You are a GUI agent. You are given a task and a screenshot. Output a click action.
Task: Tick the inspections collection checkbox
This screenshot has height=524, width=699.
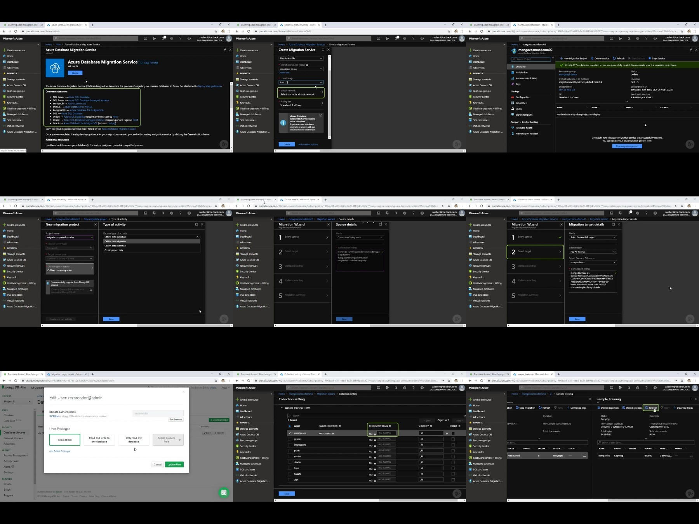290,445
